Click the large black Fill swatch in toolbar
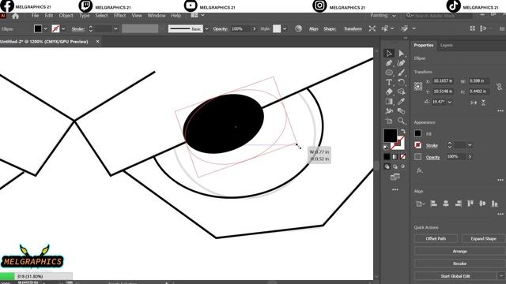The height and width of the screenshot is (284, 506). click(x=390, y=136)
